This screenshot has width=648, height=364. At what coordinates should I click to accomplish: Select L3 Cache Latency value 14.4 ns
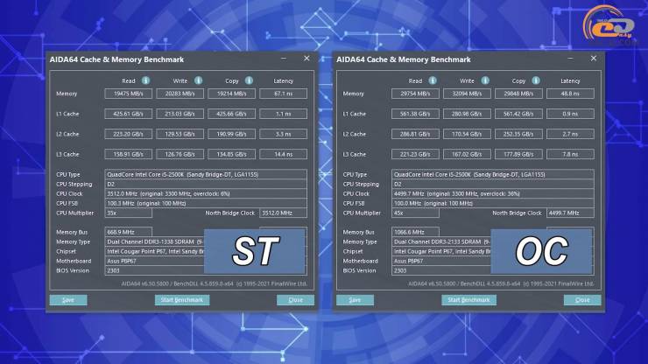tap(283, 155)
